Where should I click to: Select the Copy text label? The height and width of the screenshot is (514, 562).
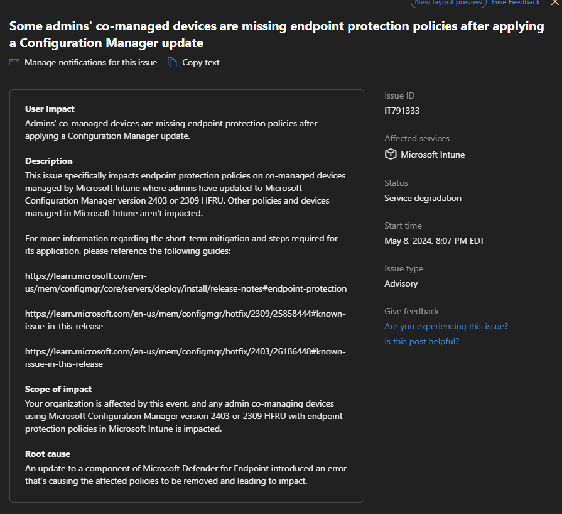[201, 62]
